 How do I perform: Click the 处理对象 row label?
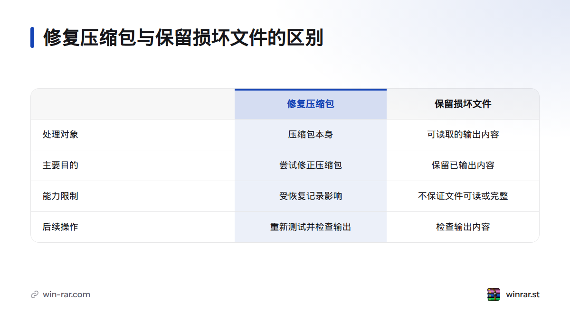60,135
